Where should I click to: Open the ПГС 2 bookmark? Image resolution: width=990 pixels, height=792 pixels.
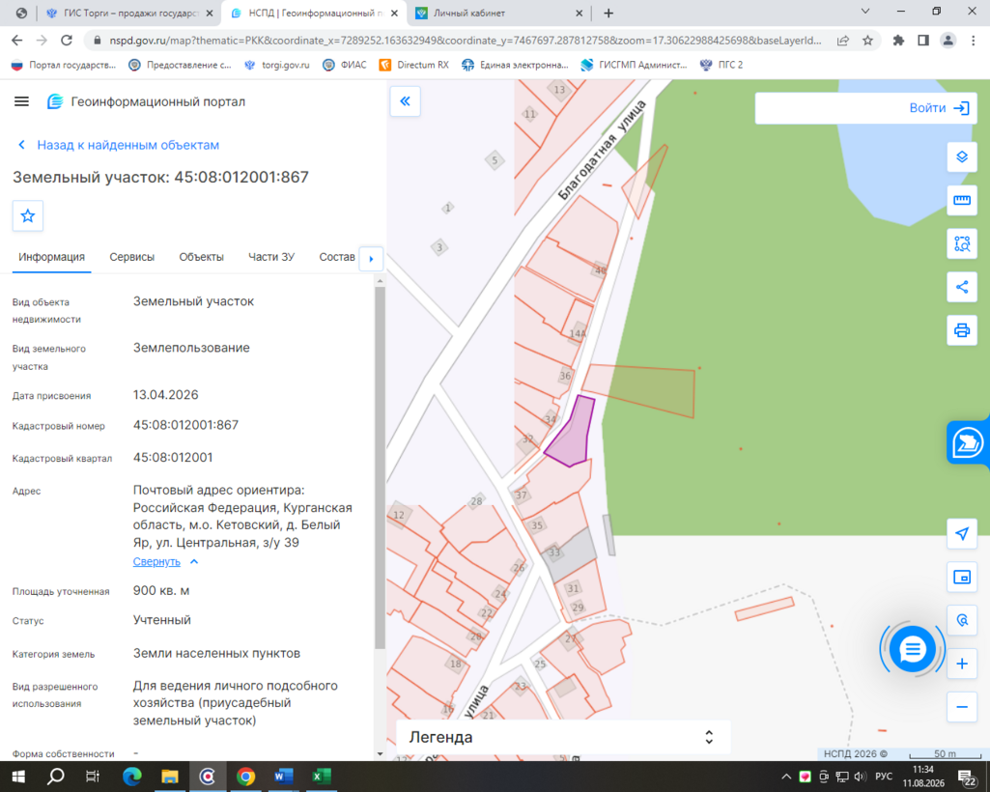[x=721, y=65]
